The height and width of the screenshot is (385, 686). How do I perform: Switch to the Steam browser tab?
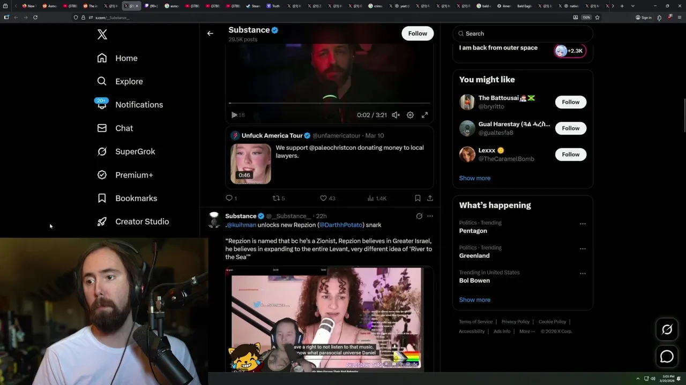click(253, 6)
